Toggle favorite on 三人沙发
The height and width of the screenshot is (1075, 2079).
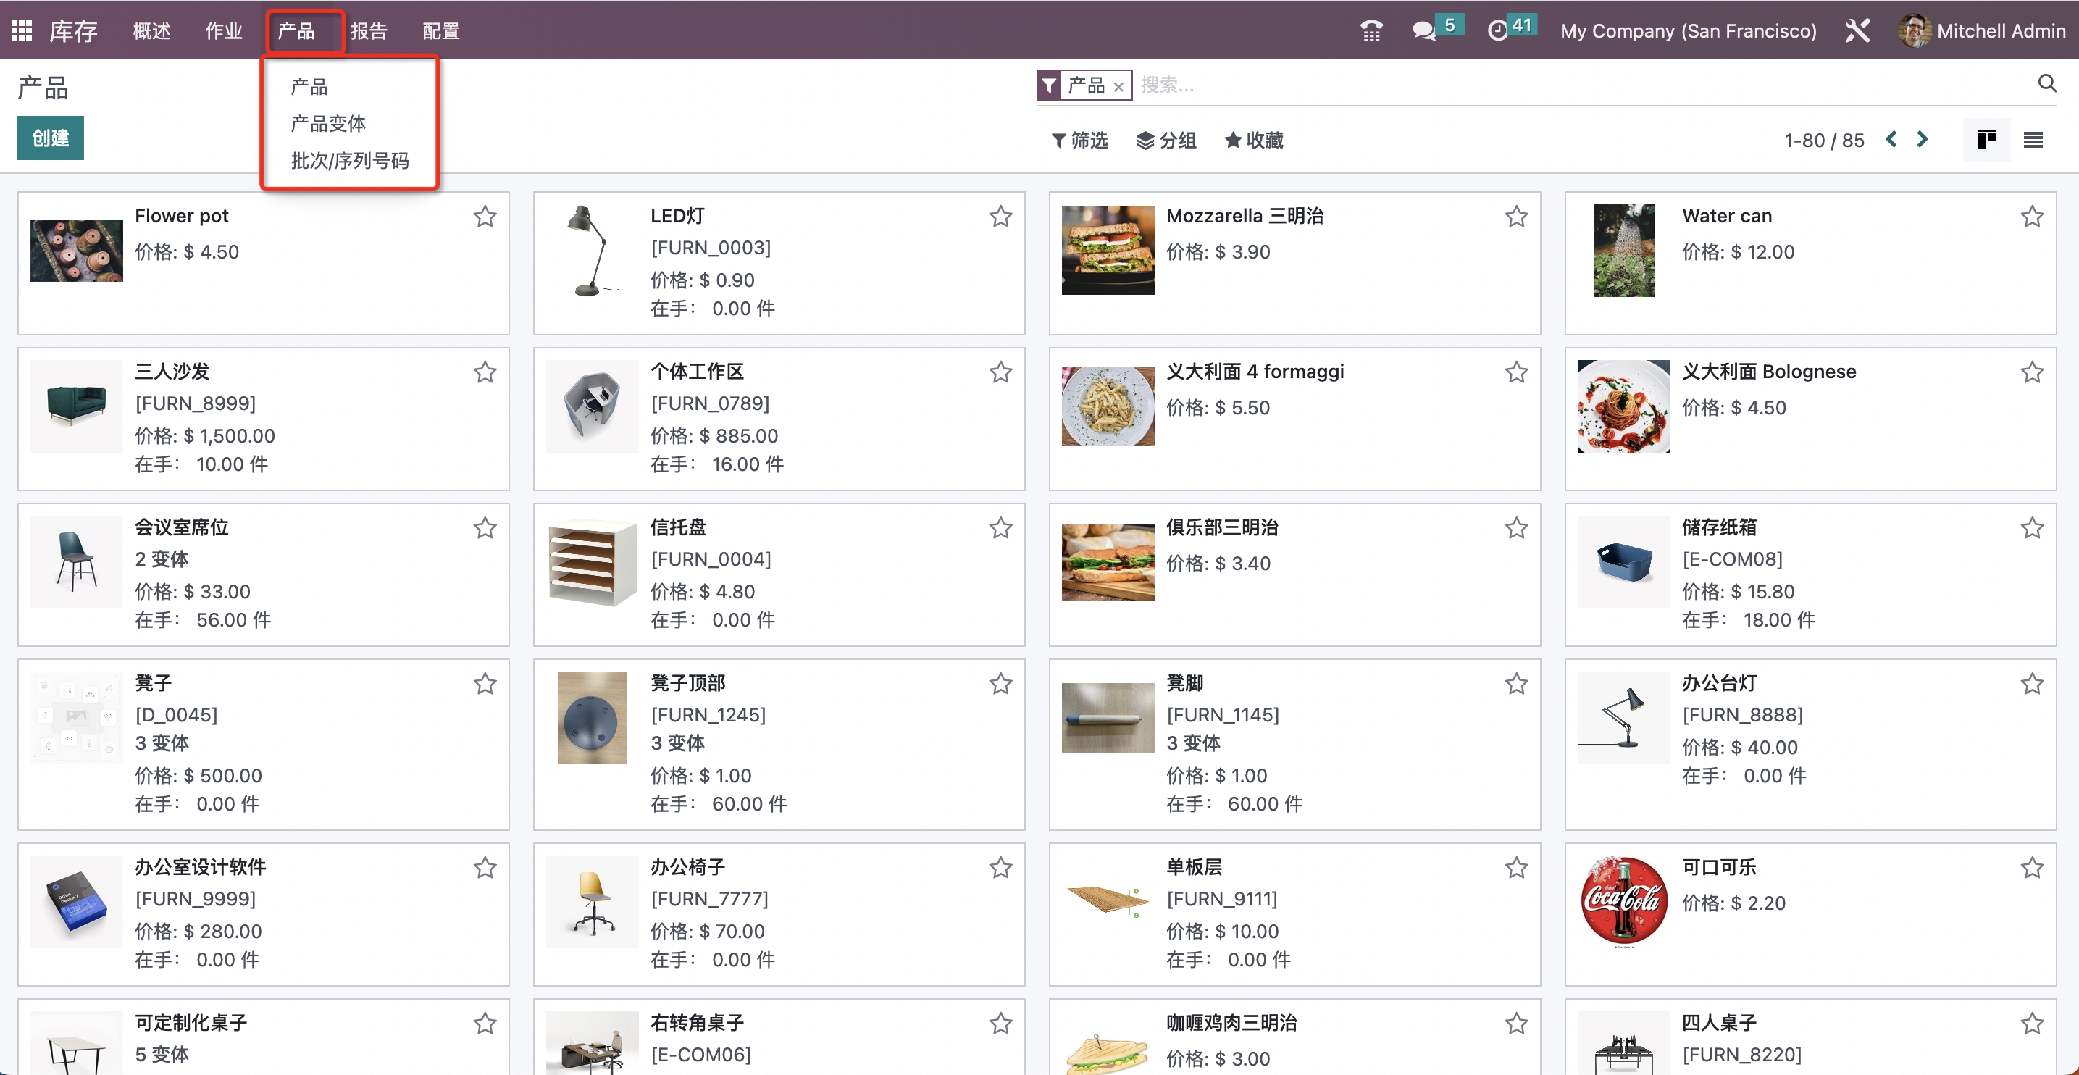click(x=484, y=372)
